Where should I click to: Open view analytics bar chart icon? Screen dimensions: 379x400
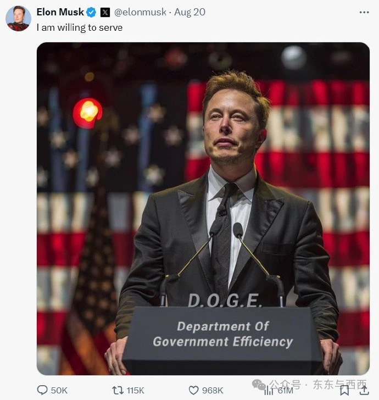[269, 391]
